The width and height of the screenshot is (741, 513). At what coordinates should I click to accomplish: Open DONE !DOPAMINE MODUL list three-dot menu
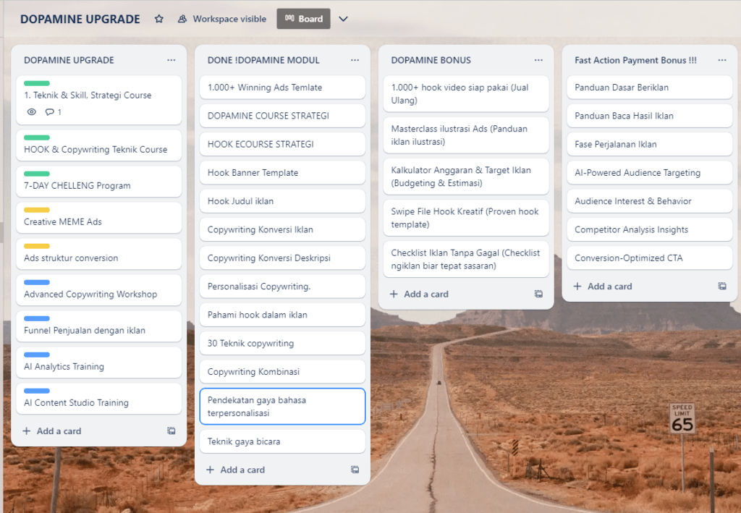[x=355, y=60]
